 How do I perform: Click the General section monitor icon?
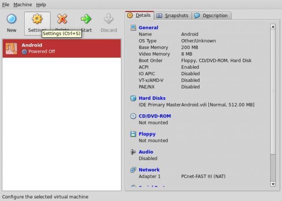pyautogui.click(x=133, y=28)
